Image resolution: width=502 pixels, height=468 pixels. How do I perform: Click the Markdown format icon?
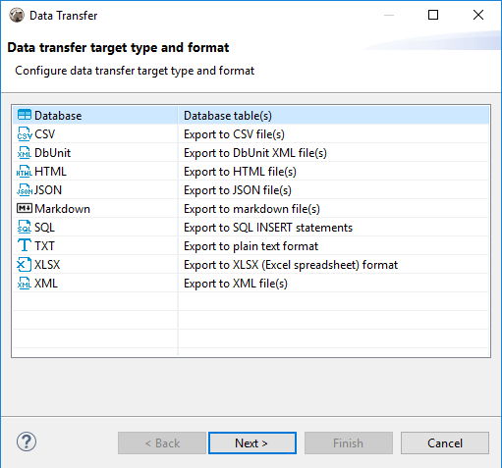(25, 208)
